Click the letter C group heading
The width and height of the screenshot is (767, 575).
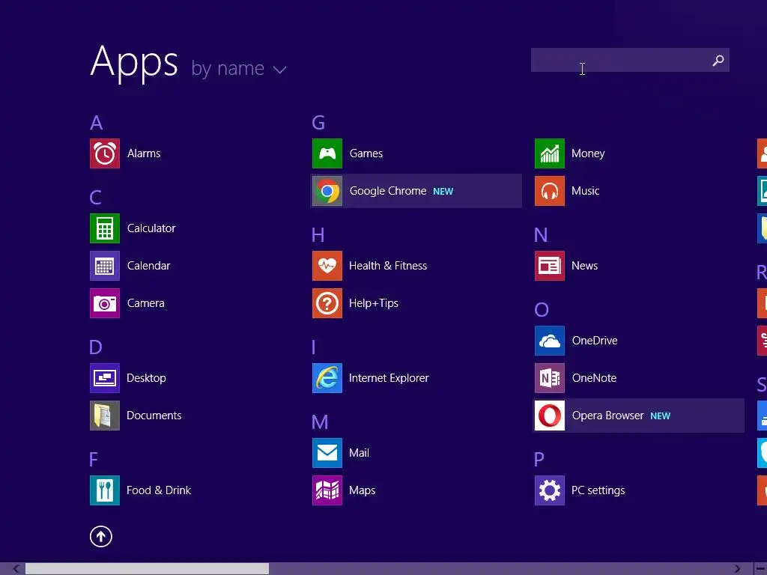point(95,198)
